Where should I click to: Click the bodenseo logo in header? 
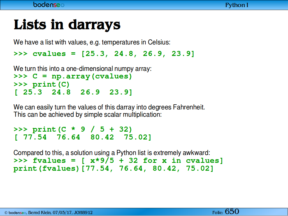(49, 4)
